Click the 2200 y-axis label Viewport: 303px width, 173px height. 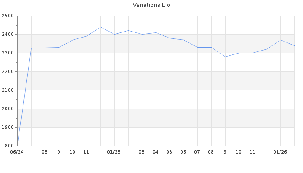pos(8,72)
